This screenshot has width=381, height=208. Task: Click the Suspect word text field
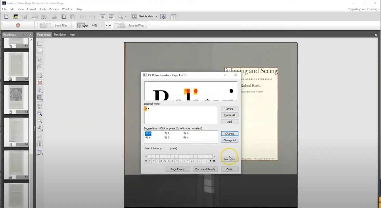[x=181, y=115]
